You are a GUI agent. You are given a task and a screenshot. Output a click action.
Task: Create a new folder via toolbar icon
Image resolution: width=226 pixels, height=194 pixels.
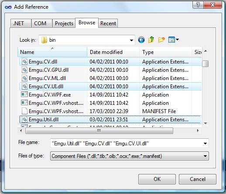pos(161,40)
